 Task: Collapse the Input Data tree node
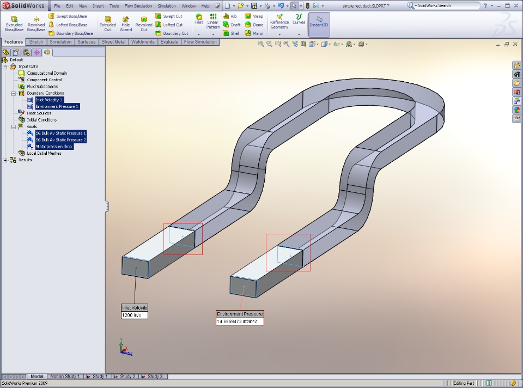point(5,66)
